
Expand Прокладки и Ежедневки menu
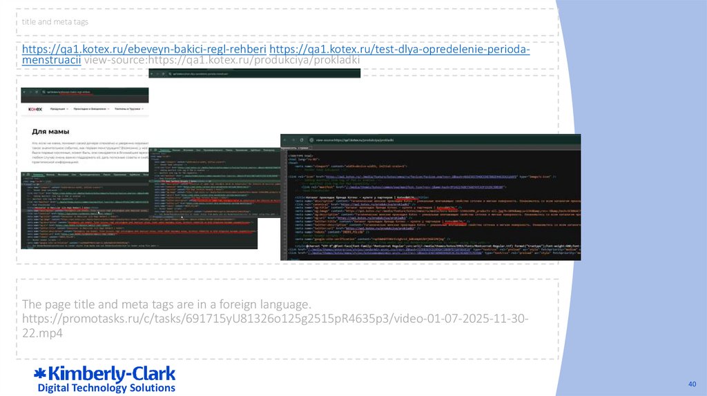[x=92, y=109]
